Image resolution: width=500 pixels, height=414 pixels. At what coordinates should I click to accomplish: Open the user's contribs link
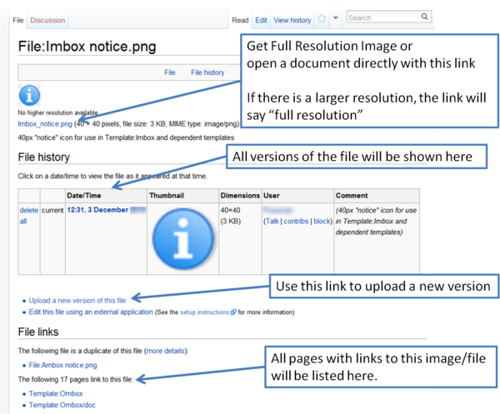pos(297,221)
